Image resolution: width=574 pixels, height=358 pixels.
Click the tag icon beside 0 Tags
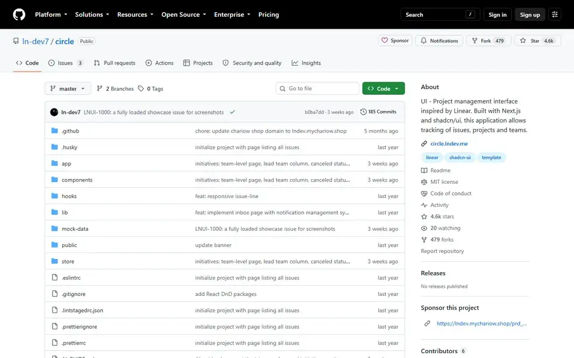[x=141, y=88]
